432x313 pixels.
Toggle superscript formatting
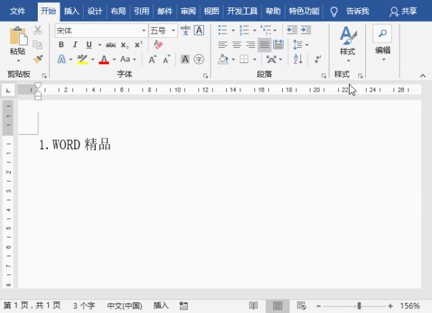[x=138, y=45]
